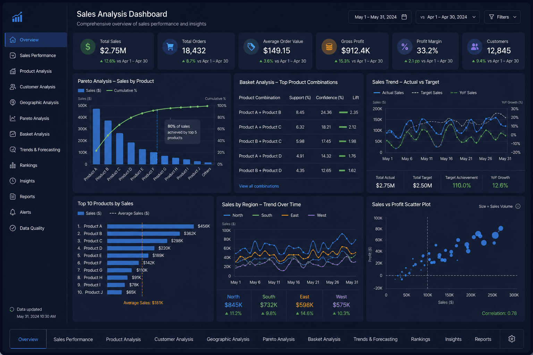
Task: Toggle the Target Sales legend series
Action: tap(427, 93)
